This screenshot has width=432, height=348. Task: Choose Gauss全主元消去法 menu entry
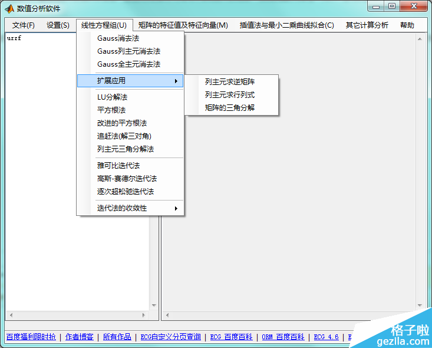pyautogui.click(x=128, y=64)
